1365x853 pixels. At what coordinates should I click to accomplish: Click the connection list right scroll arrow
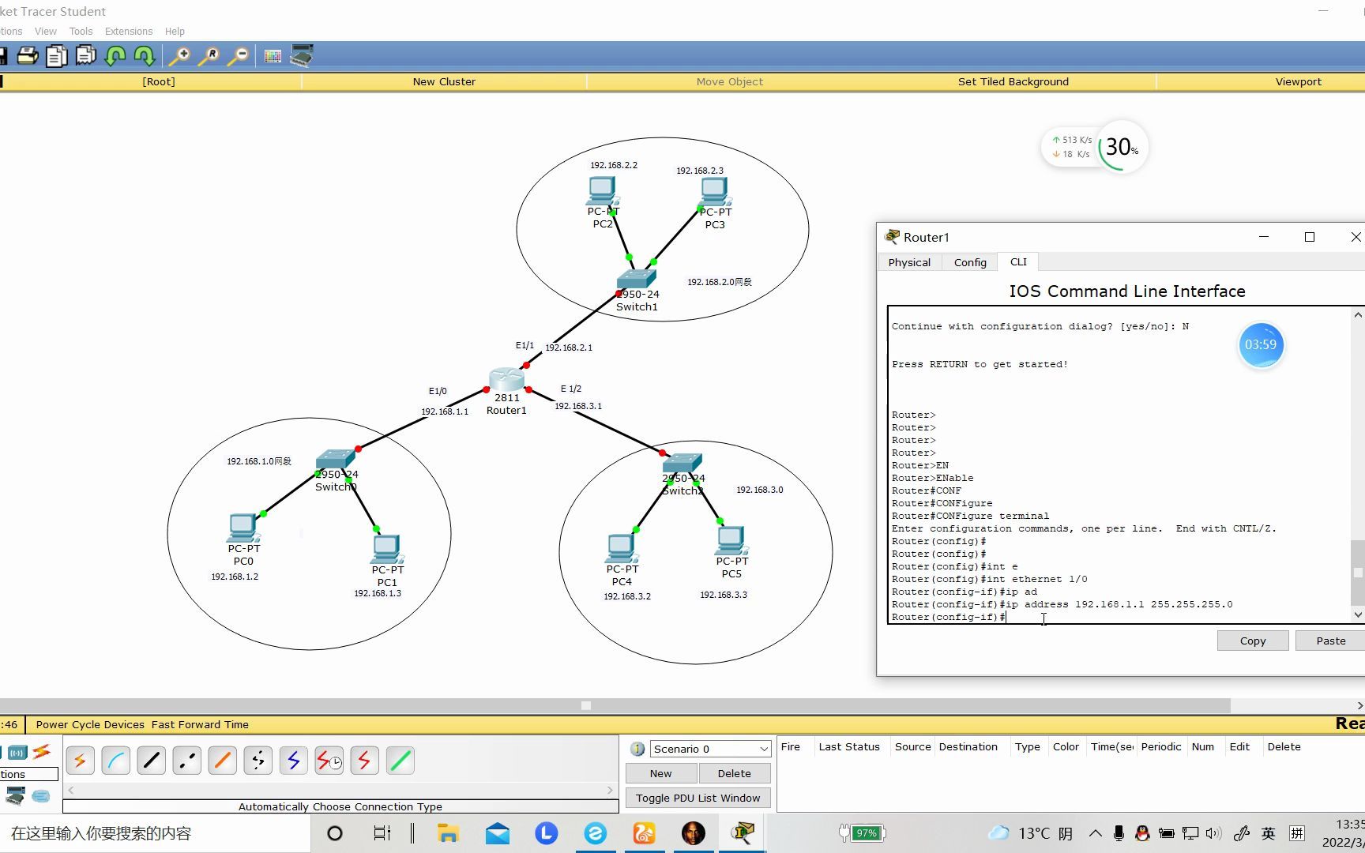pos(610,790)
